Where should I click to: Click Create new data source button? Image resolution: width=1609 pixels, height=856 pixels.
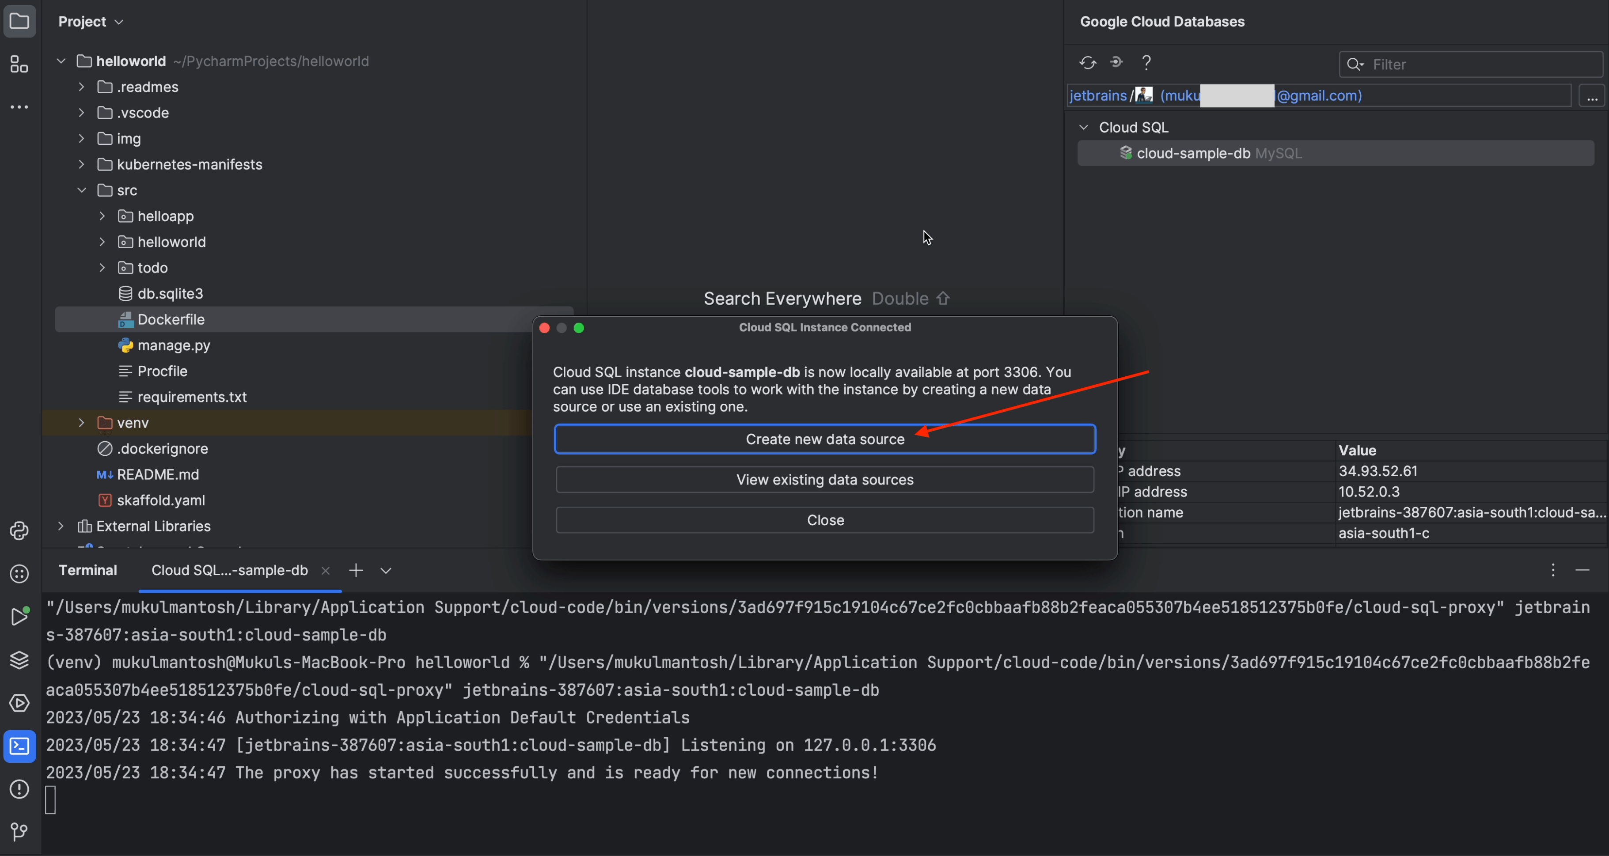[x=824, y=439]
